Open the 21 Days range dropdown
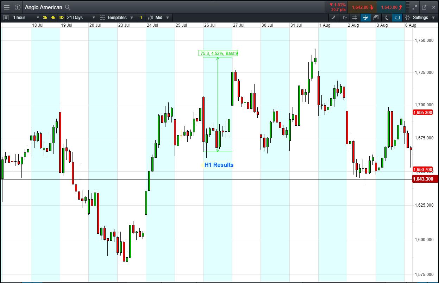This screenshot has width=439, height=283. [x=81, y=18]
